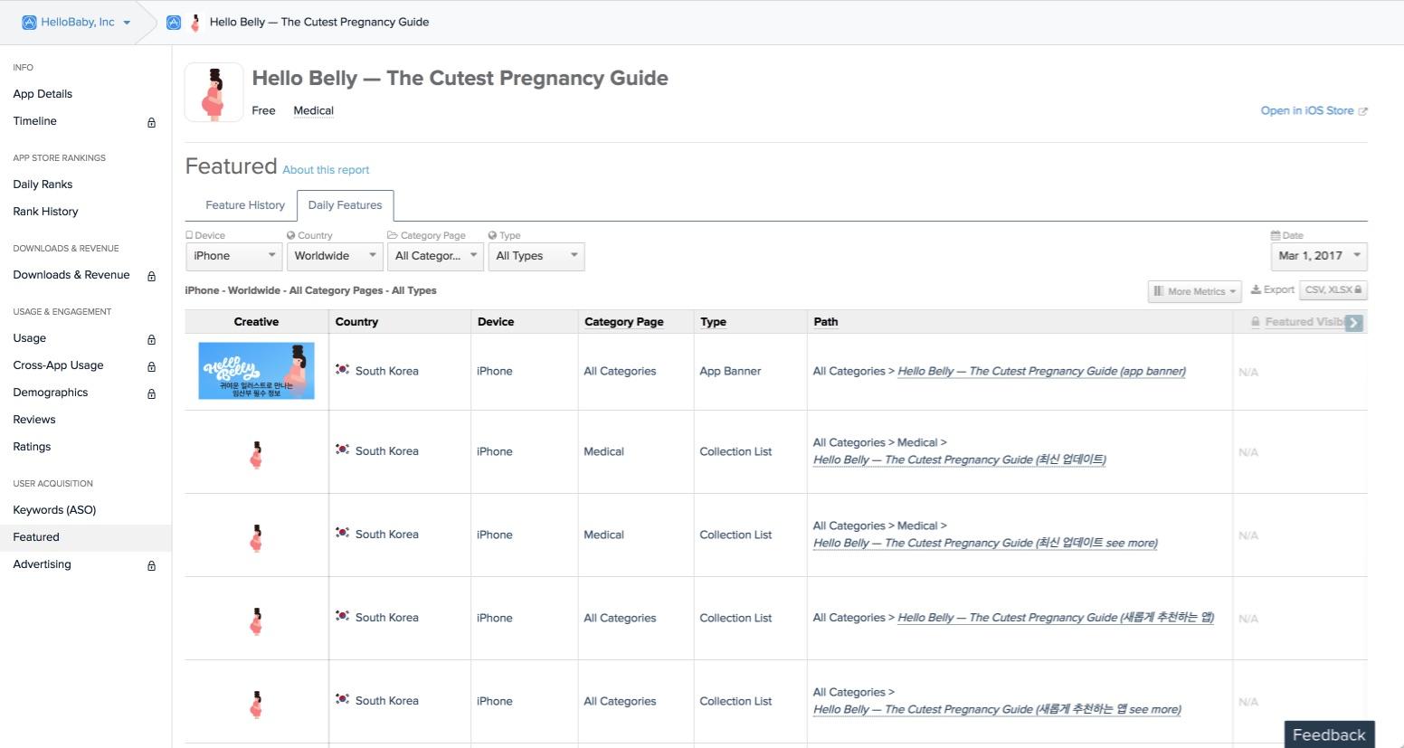
Task: Click the App Banner type cell
Action: click(730, 371)
